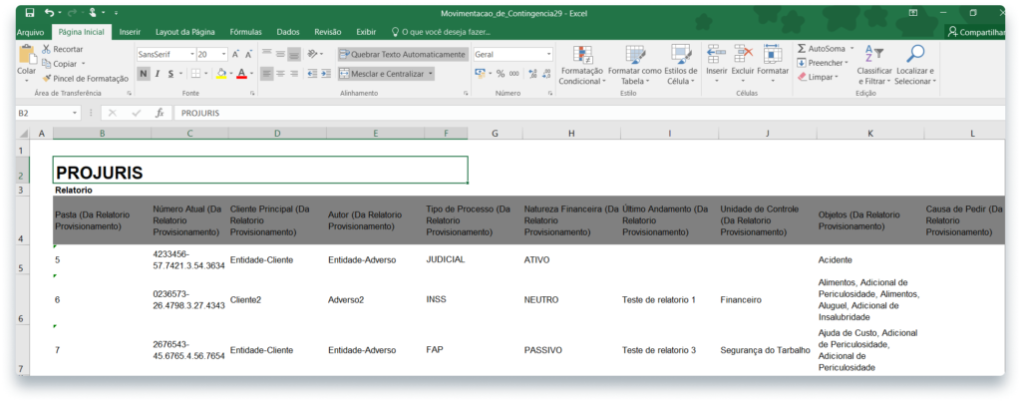Open the Inserir ribbon tab
This screenshot has width=1021, height=402.
[x=130, y=32]
